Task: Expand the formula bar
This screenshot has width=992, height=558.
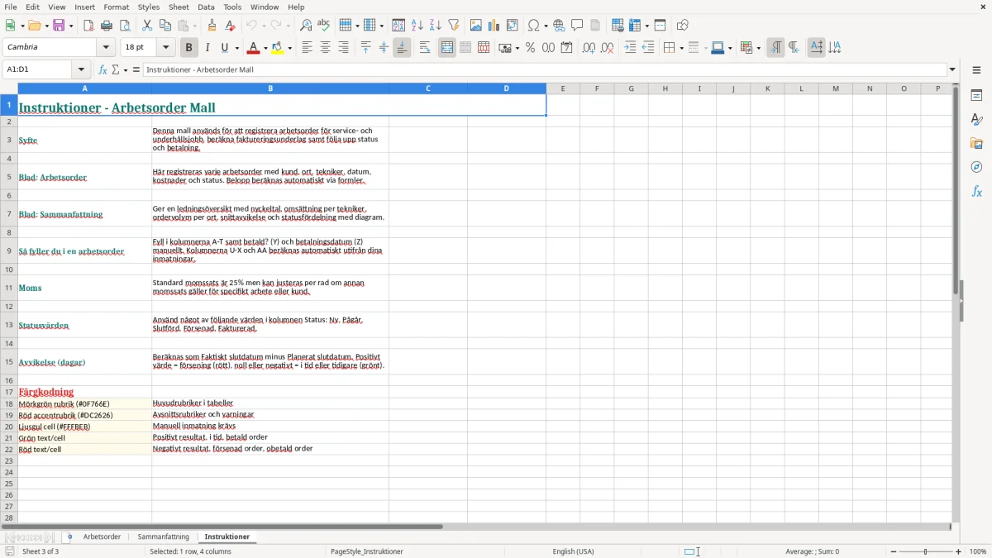Action: pyautogui.click(x=952, y=70)
